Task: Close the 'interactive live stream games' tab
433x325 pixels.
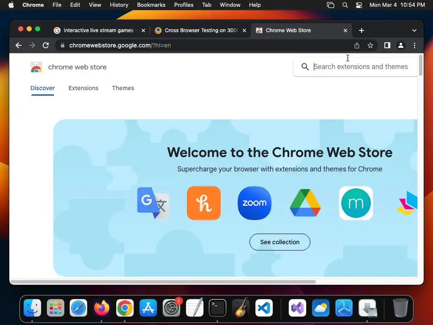Action: (x=143, y=30)
